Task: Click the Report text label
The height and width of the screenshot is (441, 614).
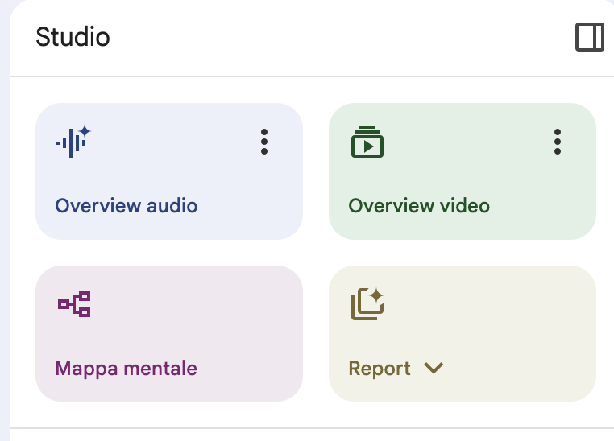Action: click(x=380, y=369)
